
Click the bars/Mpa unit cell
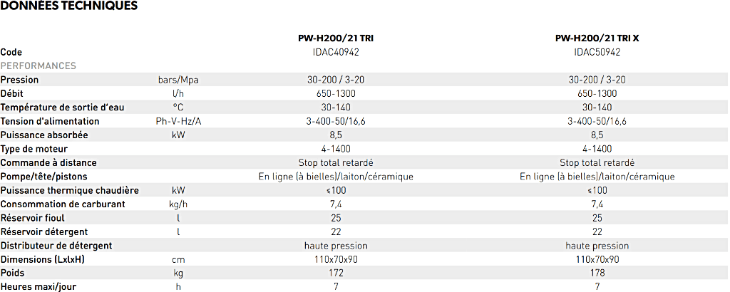[x=178, y=80]
